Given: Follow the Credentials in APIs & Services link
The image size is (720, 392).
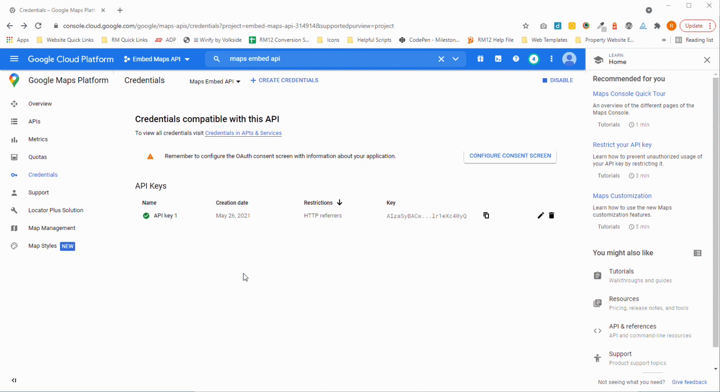Looking at the screenshot, I should (x=243, y=133).
